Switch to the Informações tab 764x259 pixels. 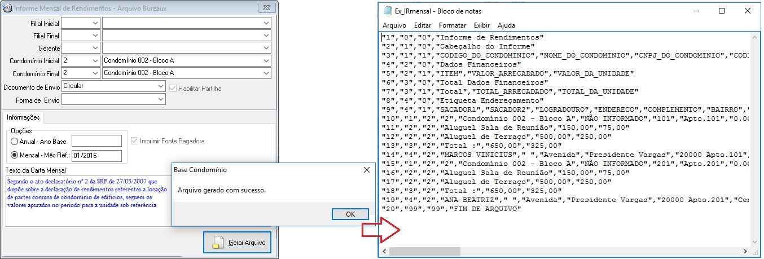(x=23, y=117)
